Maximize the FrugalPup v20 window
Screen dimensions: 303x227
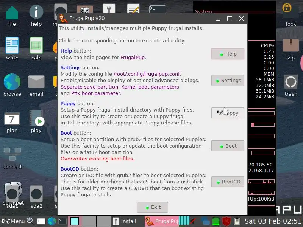230,19
